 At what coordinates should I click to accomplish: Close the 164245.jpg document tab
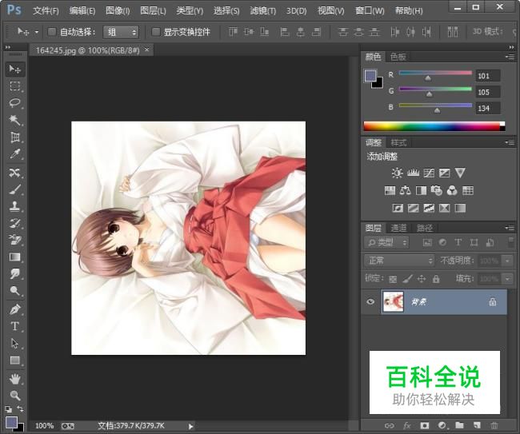click(147, 50)
